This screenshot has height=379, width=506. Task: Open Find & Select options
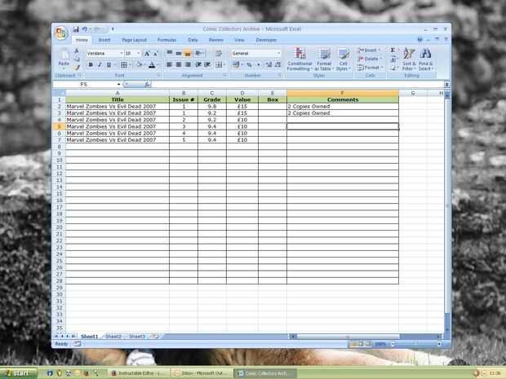pos(426,59)
